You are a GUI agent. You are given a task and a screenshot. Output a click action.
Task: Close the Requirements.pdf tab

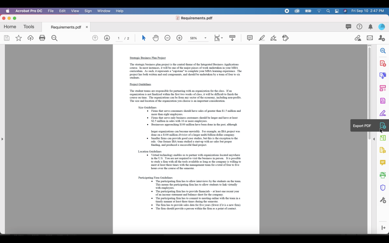tap(87, 27)
